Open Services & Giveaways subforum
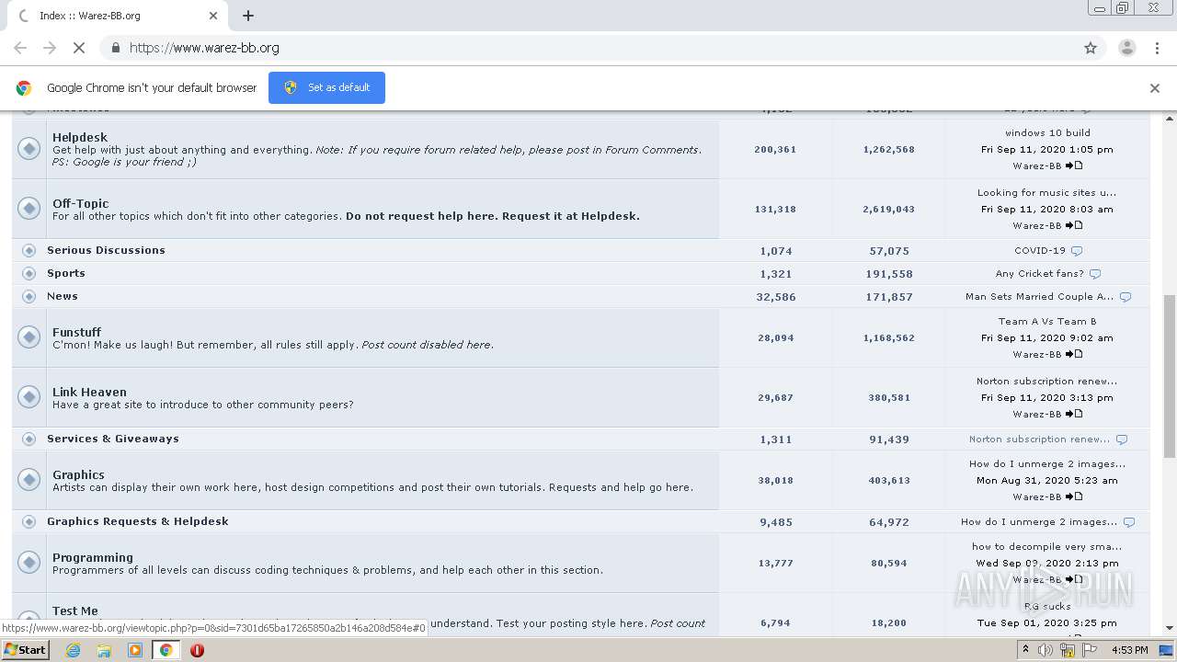The height and width of the screenshot is (662, 1177). click(x=113, y=439)
